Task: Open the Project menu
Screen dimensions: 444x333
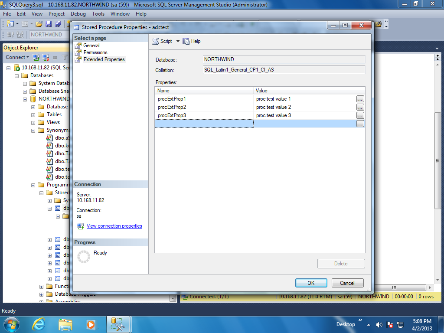Action: (x=56, y=14)
